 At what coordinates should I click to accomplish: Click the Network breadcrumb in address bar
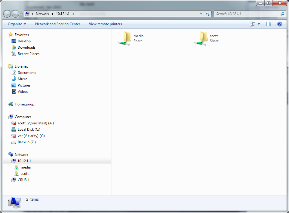point(42,14)
